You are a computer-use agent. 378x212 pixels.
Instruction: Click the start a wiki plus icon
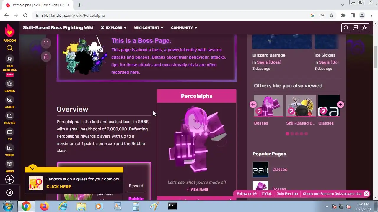pos(10,179)
